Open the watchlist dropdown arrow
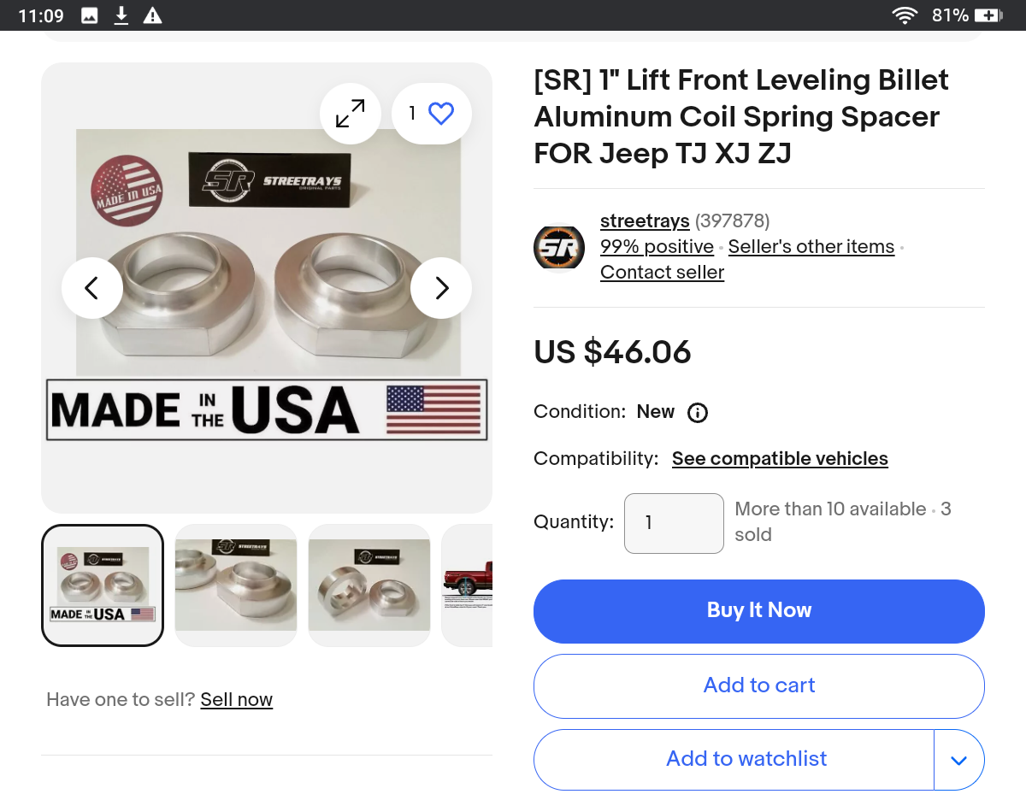 click(x=958, y=760)
